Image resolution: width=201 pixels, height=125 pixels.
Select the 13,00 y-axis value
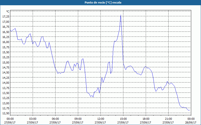(x=6, y=103)
